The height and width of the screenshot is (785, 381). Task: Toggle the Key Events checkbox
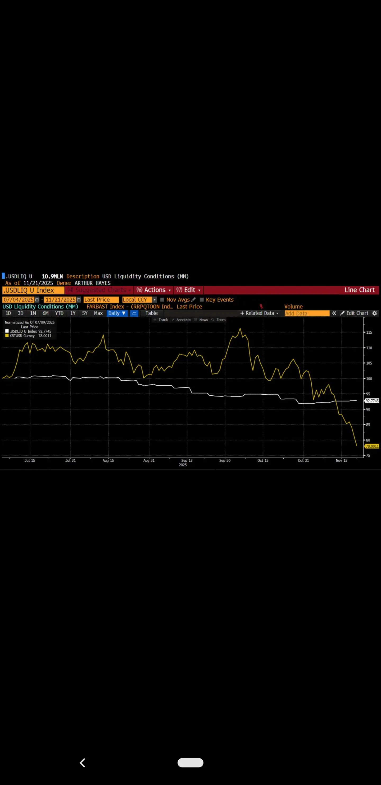tap(202, 300)
